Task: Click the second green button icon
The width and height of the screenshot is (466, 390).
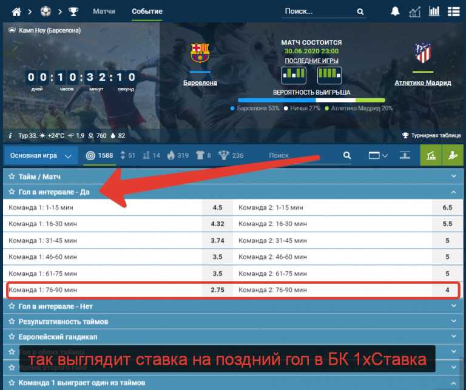Action: click(x=453, y=155)
